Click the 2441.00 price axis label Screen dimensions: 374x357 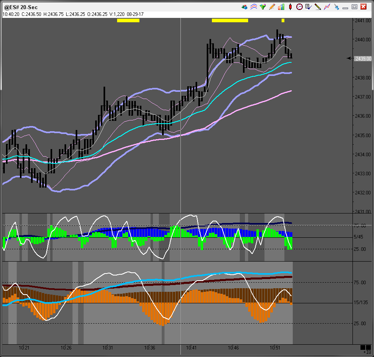pos(363,20)
